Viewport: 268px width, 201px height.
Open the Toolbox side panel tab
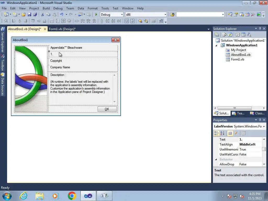coord(3,63)
